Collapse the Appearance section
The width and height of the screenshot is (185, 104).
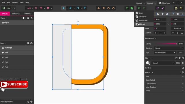pyautogui.click(x=156, y=38)
